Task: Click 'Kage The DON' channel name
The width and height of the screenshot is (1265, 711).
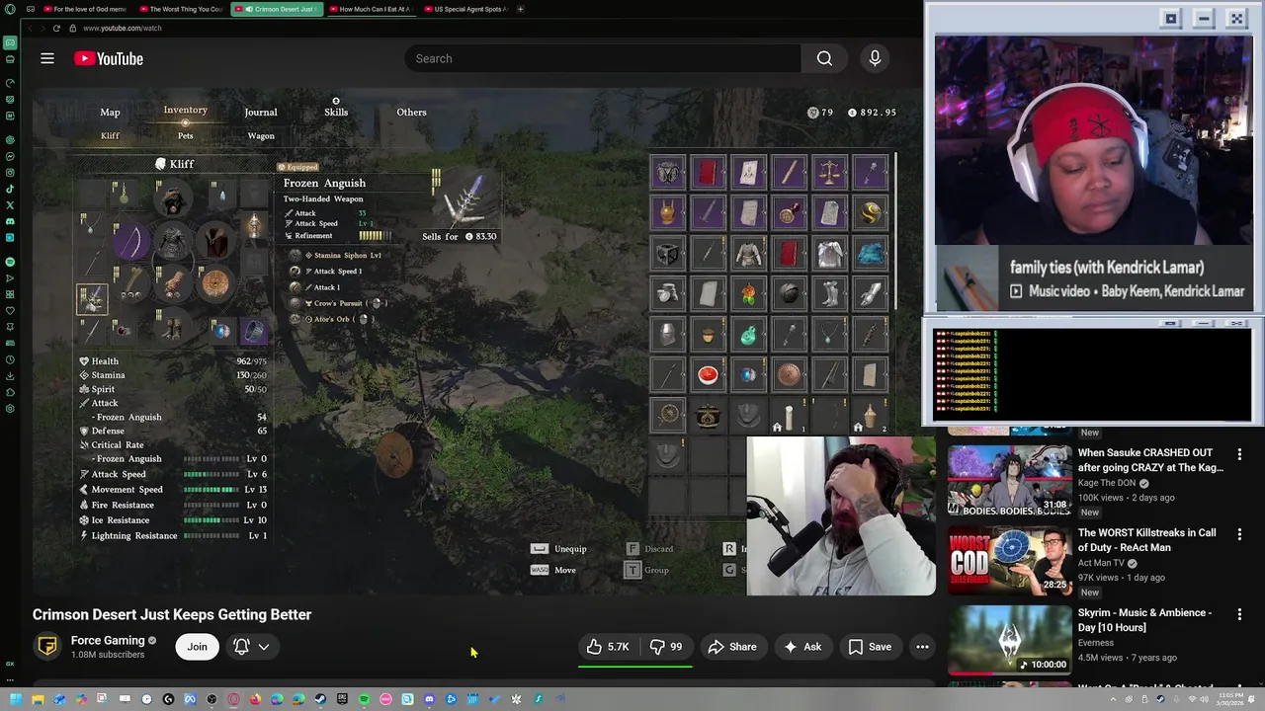Action: click(1107, 483)
